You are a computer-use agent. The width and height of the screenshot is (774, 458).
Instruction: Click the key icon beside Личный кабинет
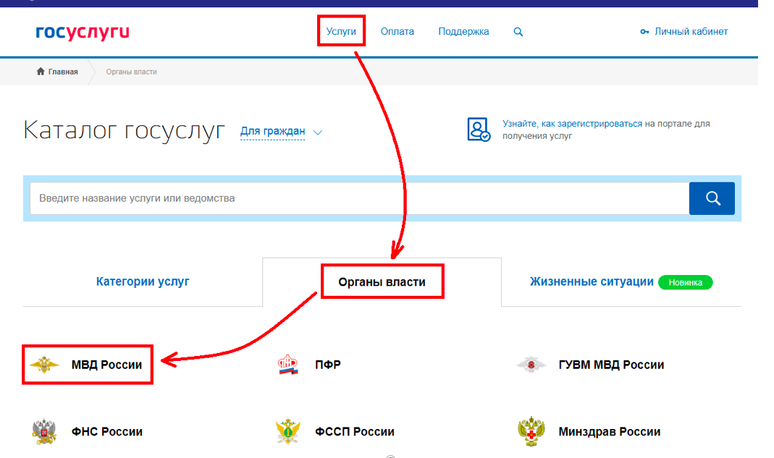pyautogui.click(x=644, y=32)
